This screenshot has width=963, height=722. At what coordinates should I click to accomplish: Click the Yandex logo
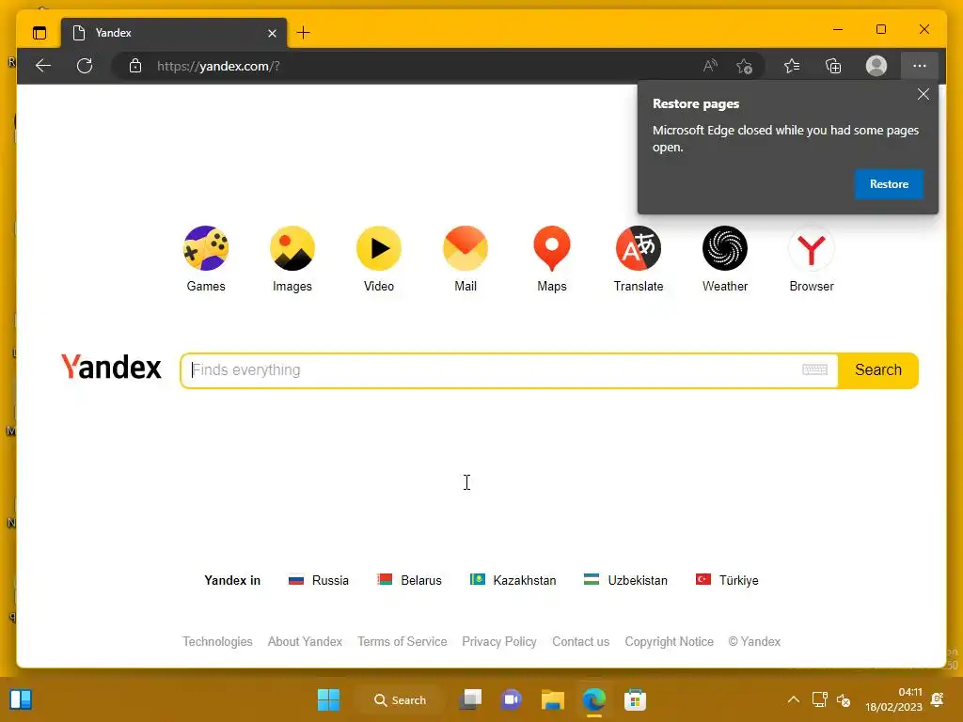[111, 368]
